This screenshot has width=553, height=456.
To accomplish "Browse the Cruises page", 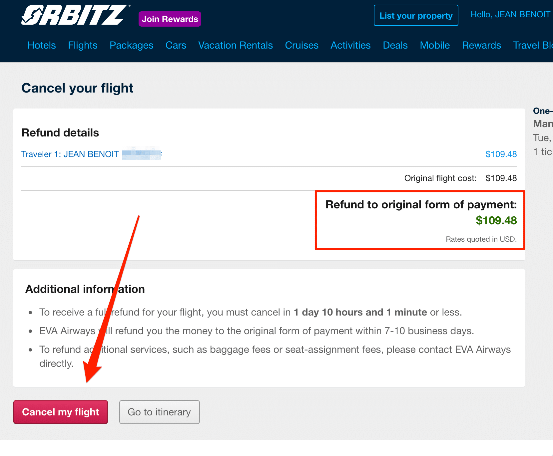I will coord(301,45).
